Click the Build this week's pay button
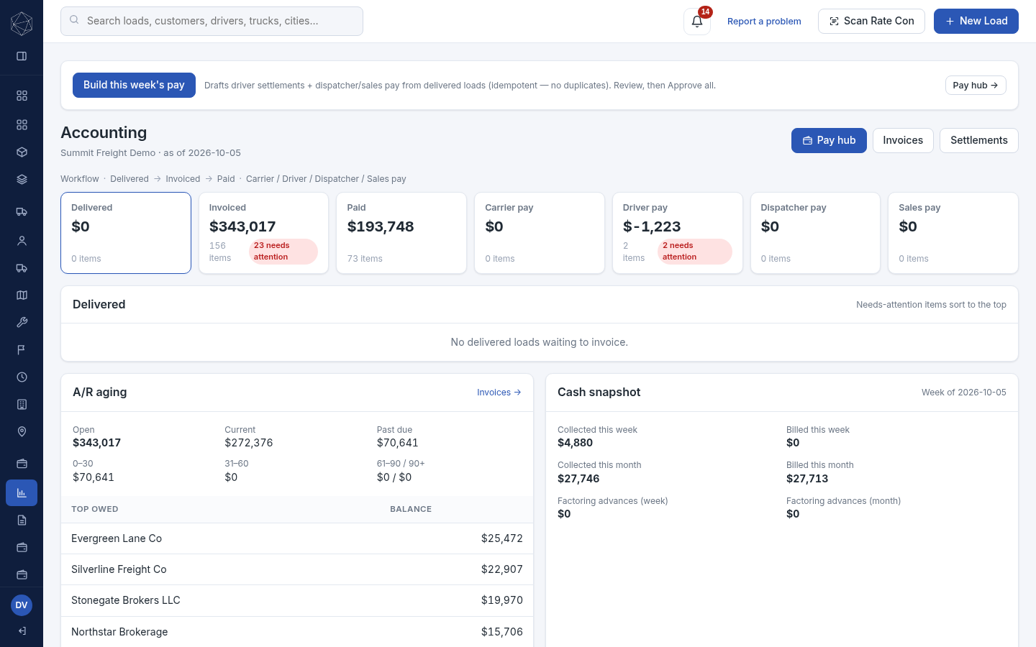This screenshot has width=1036, height=647. point(134,85)
